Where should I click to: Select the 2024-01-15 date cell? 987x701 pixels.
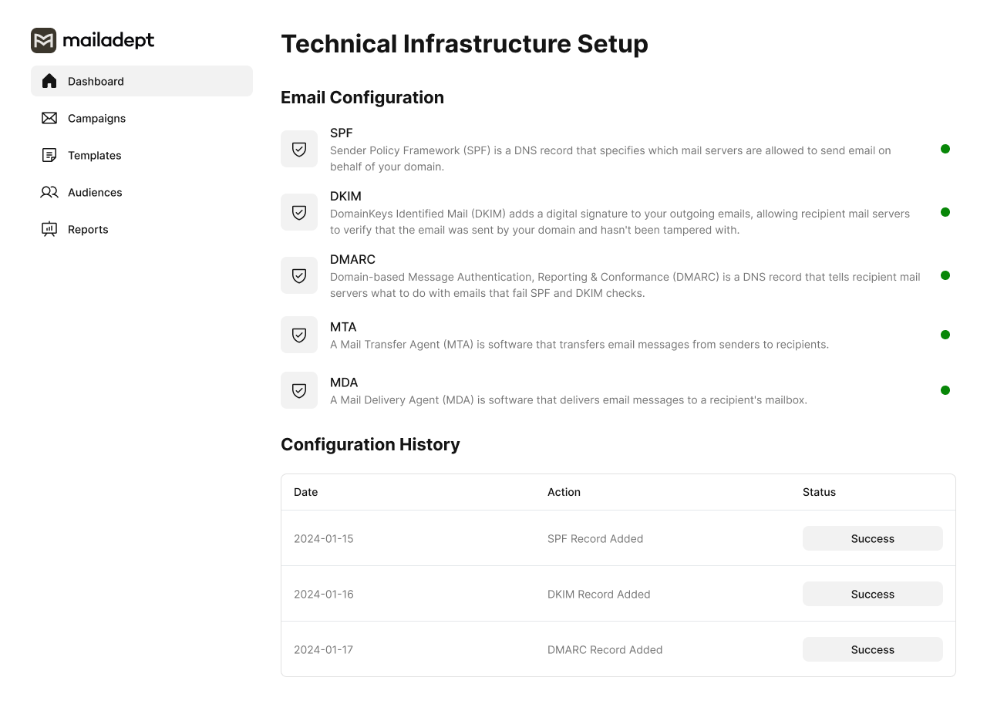point(323,538)
